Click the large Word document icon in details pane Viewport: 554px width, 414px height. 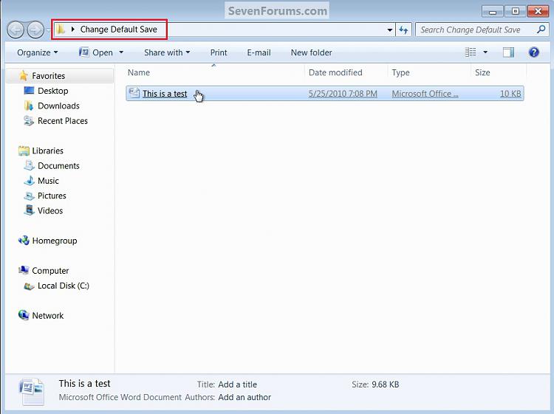tap(32, 392)
